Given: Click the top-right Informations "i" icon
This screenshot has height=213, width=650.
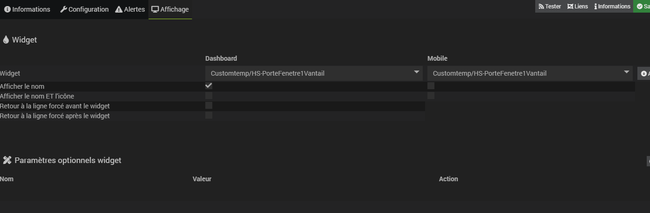Looking at the screenshot, I should [x=595, y=7].
